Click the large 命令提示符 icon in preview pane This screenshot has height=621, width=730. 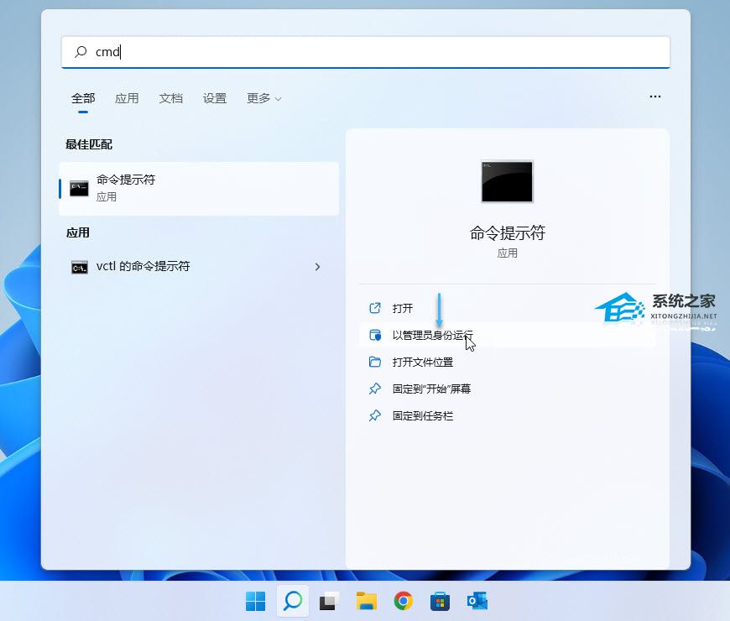(x=507, y=181)
